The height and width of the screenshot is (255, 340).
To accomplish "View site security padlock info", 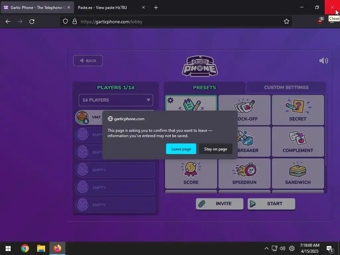I will 75,22.
